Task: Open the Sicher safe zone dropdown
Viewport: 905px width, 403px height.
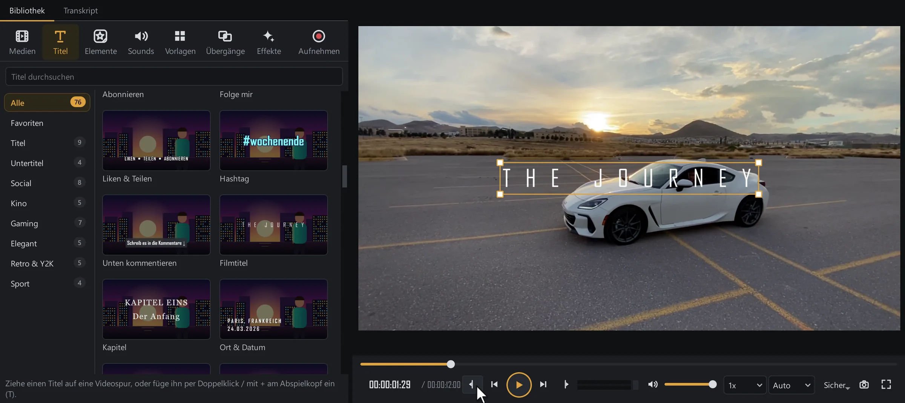Action: (836, 385)
